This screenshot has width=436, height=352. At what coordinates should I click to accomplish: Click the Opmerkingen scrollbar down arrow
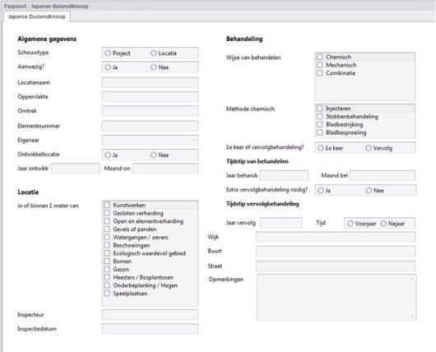[x=411, y=317]
